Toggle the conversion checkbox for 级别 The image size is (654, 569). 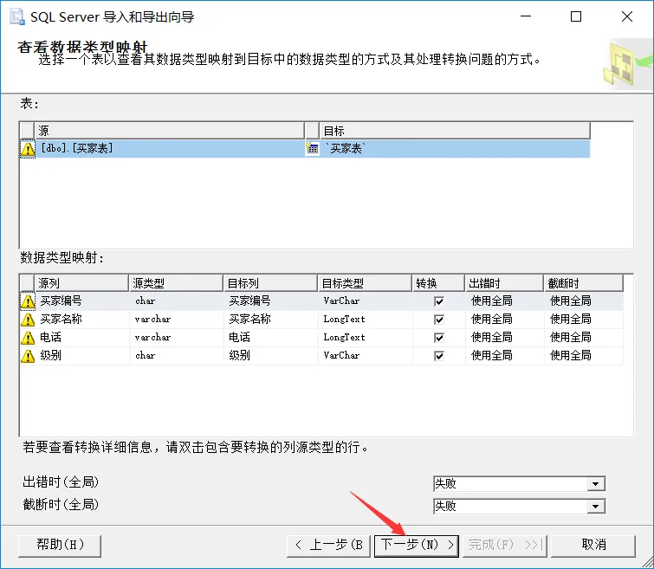tap(439, 356)
